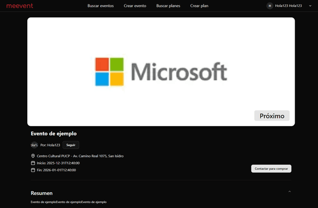This screenshot has width=318, height=208.
Task: Click the Inicio: 2025-12-31T12:40:00 text
Action: point(58,163)
